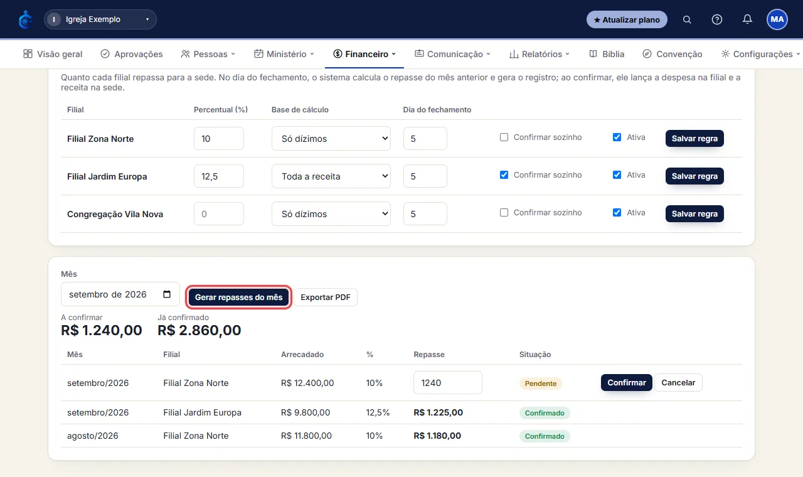Open the MA user avatar

777,19
